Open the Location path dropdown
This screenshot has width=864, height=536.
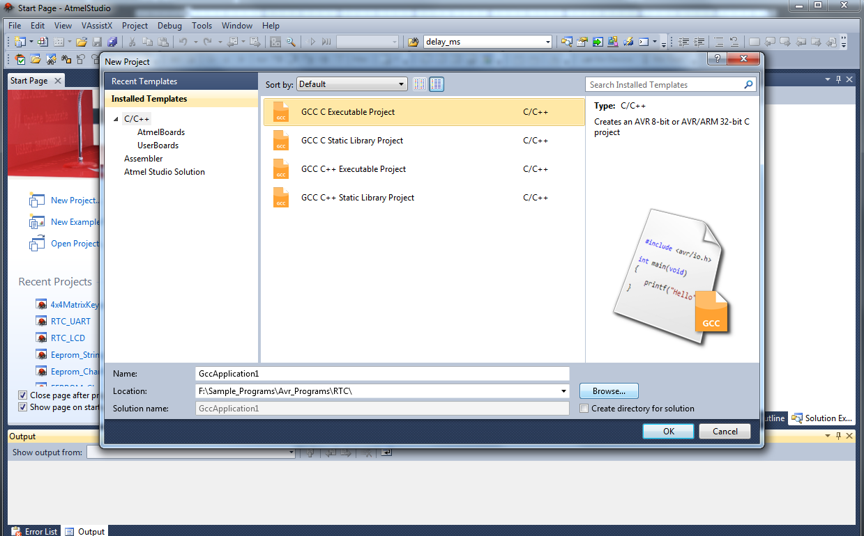coord(564,391)
